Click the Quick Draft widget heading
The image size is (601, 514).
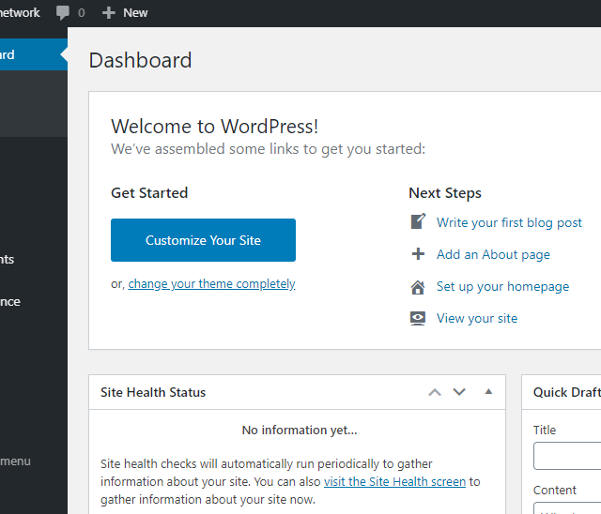point(566,392)
